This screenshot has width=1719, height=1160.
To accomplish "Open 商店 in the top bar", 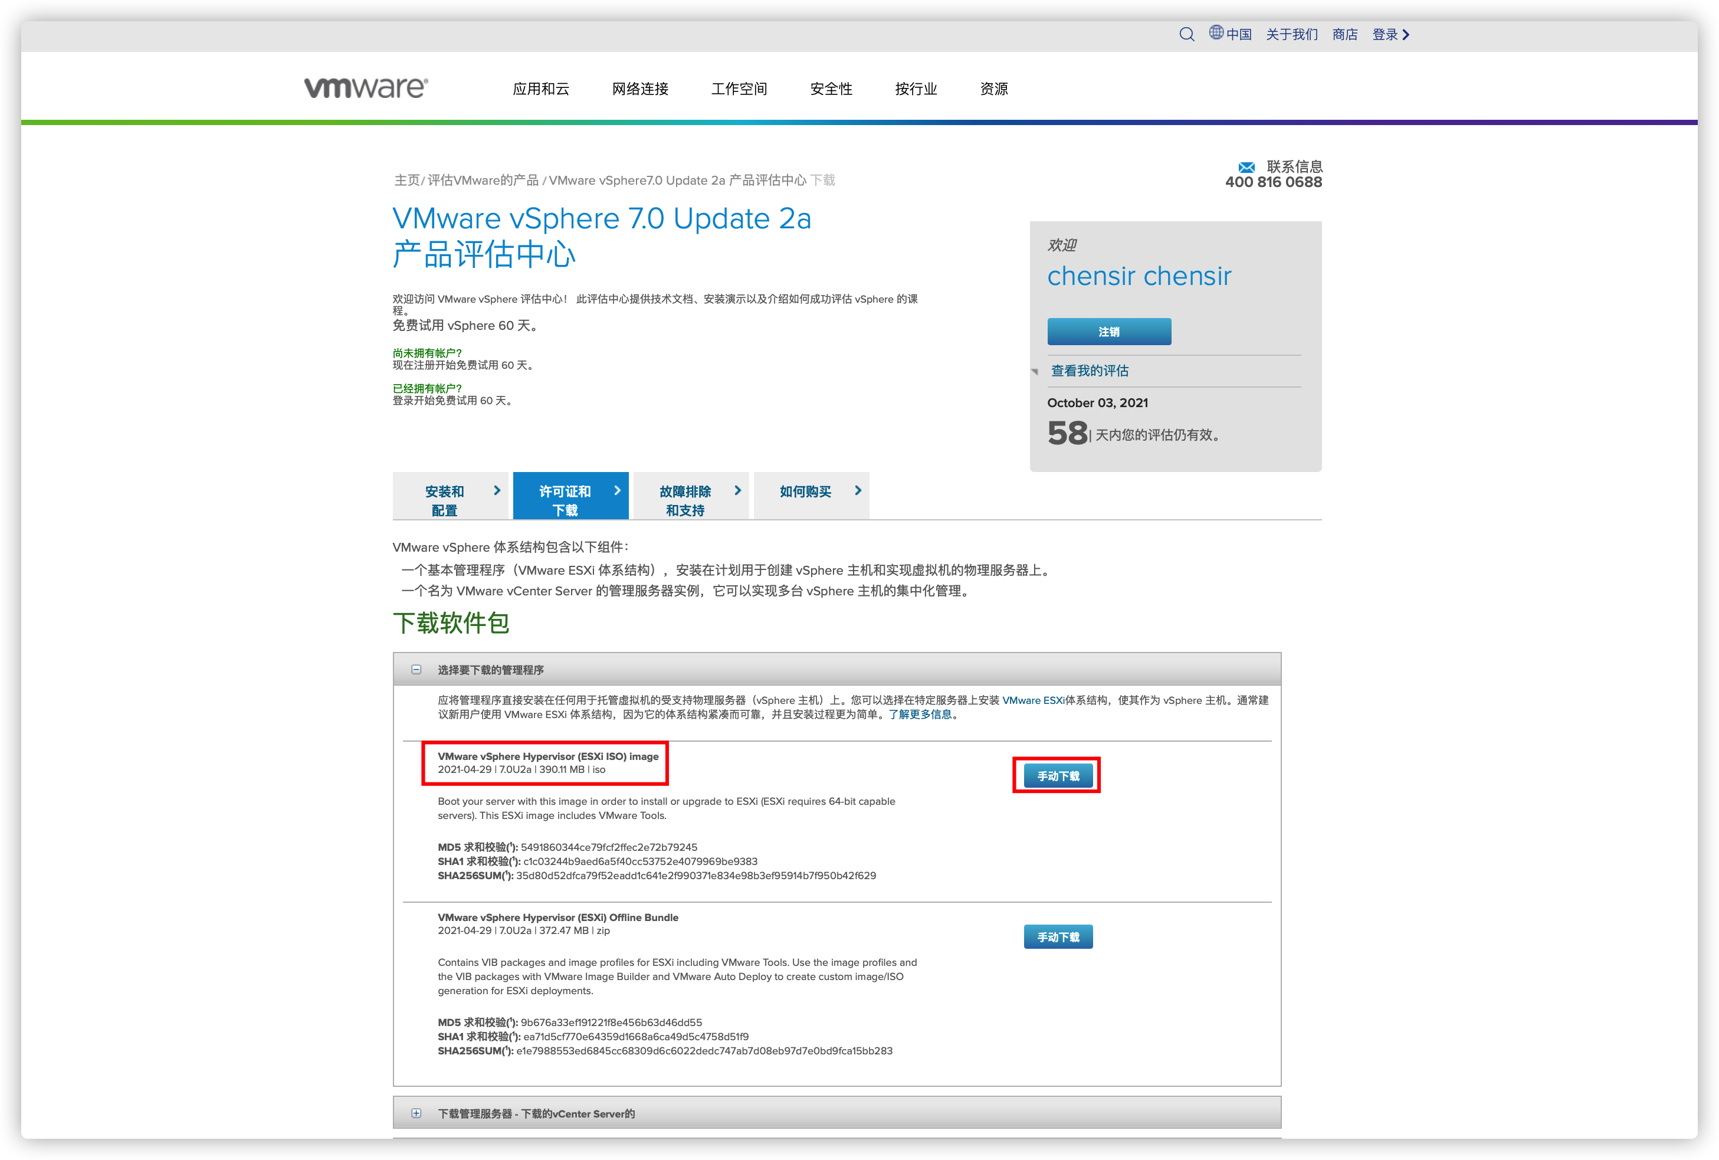I will pyautogui.click(x=1345, y=34).
